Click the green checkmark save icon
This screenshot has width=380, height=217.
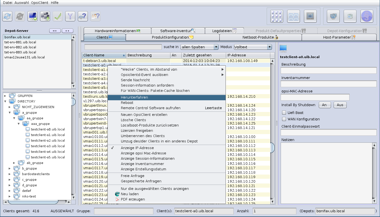58,16
